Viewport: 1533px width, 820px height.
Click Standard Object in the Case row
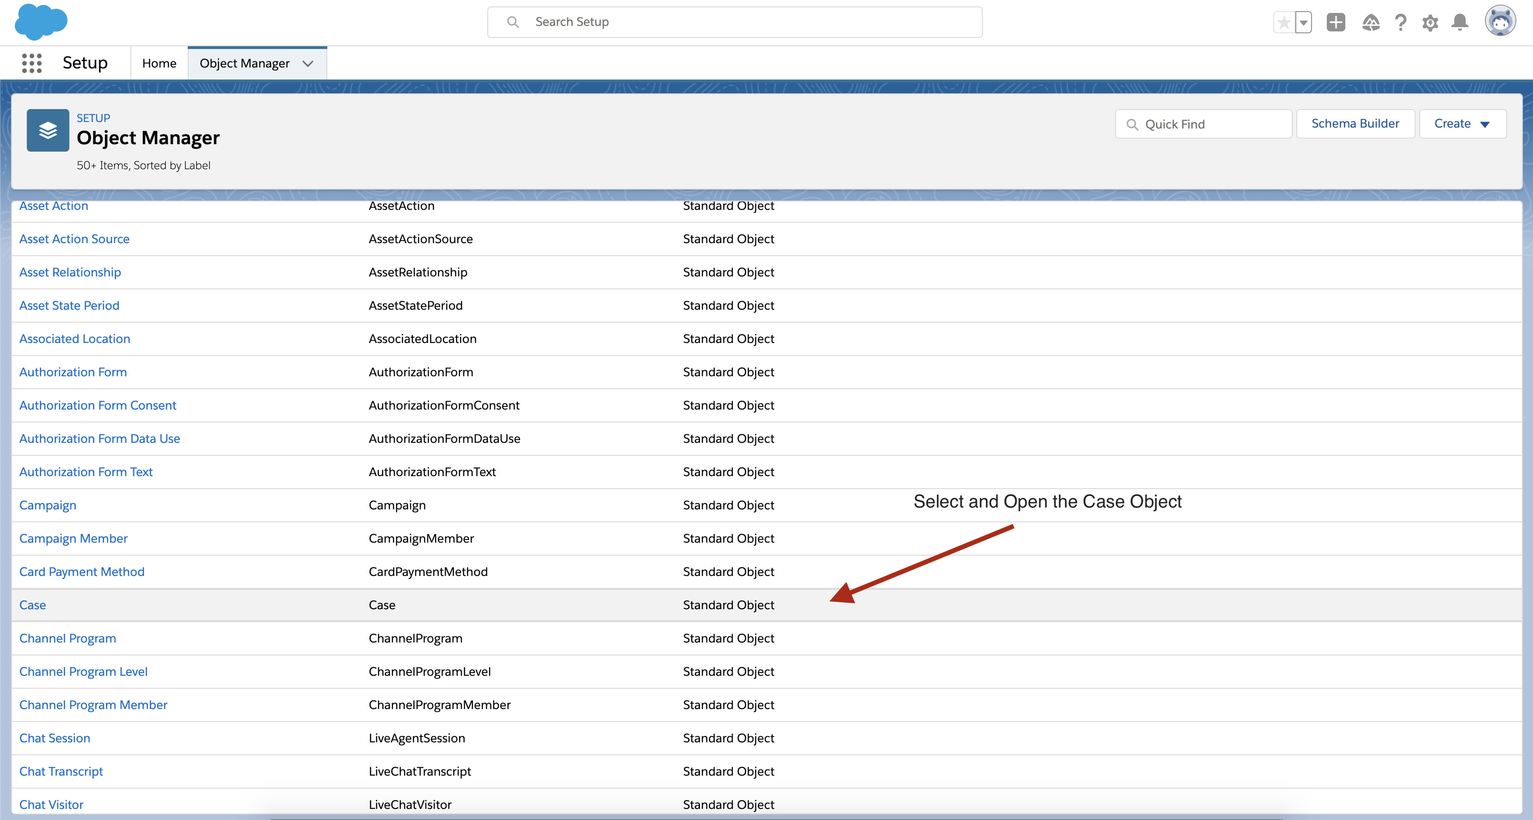729,605
